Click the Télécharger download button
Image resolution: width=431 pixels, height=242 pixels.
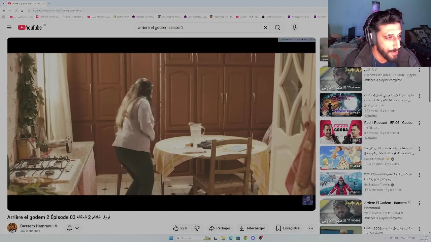252,228
